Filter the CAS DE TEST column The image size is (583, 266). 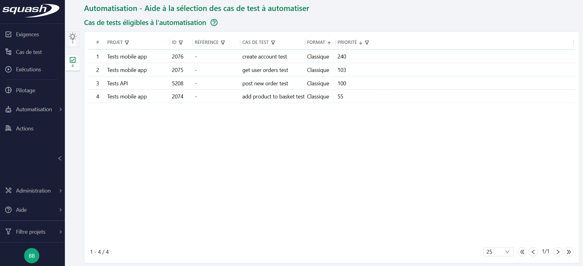pyautogui.click(x=273, y=42)
